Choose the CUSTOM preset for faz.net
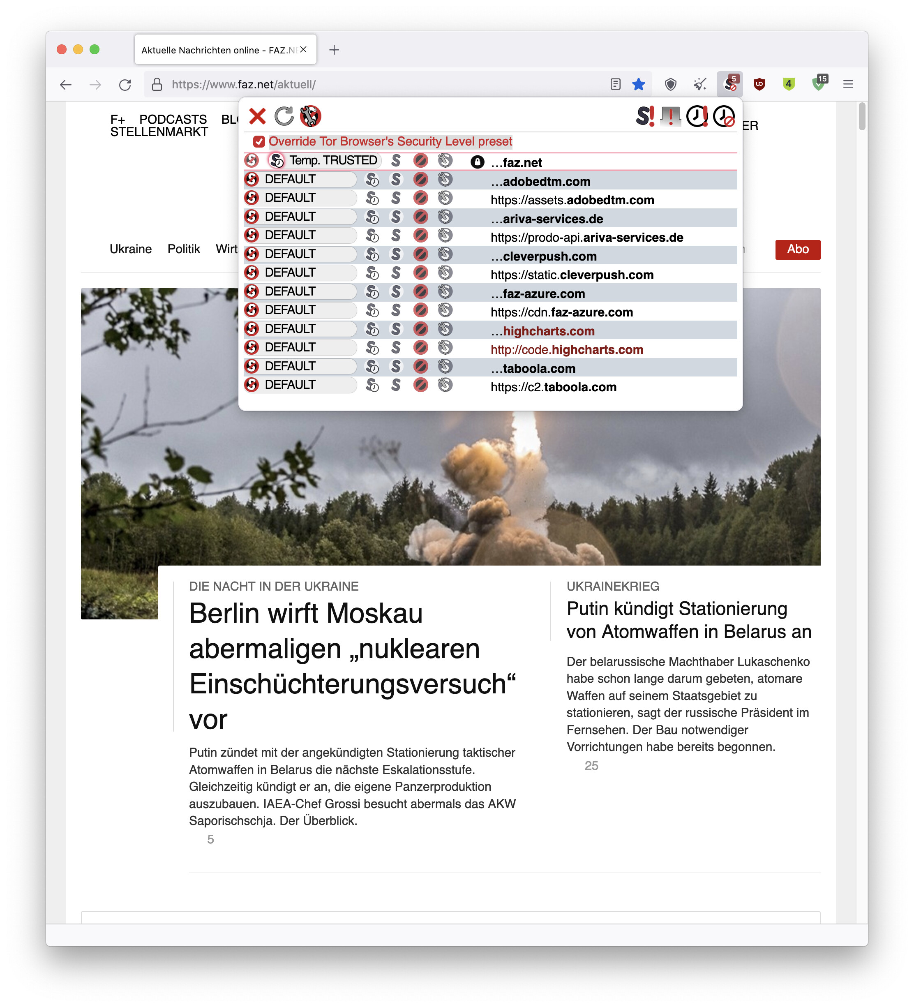 coord(445,160)
